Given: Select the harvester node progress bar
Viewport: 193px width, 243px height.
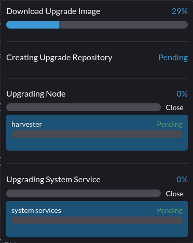Looking at the screenshot, I should click(x=97, y=134).
